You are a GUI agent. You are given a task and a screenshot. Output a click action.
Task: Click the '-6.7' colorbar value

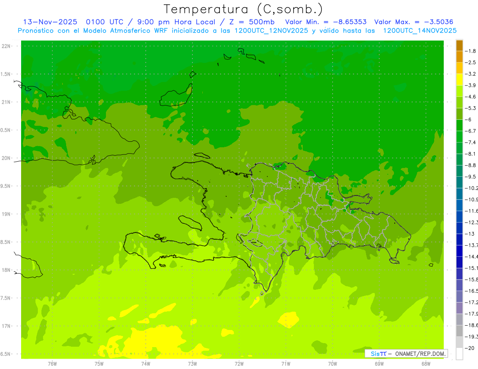[470, 131]
